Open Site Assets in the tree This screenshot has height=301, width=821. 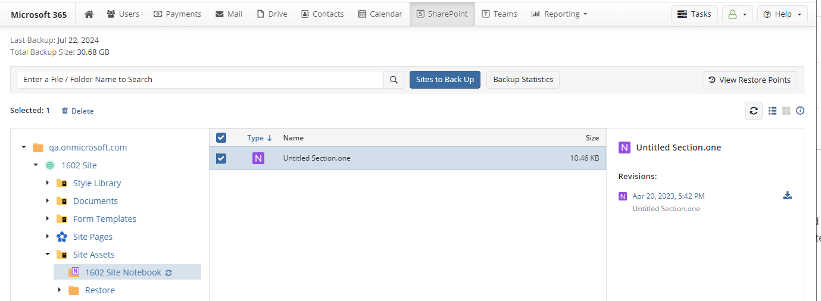coord(93,255)
